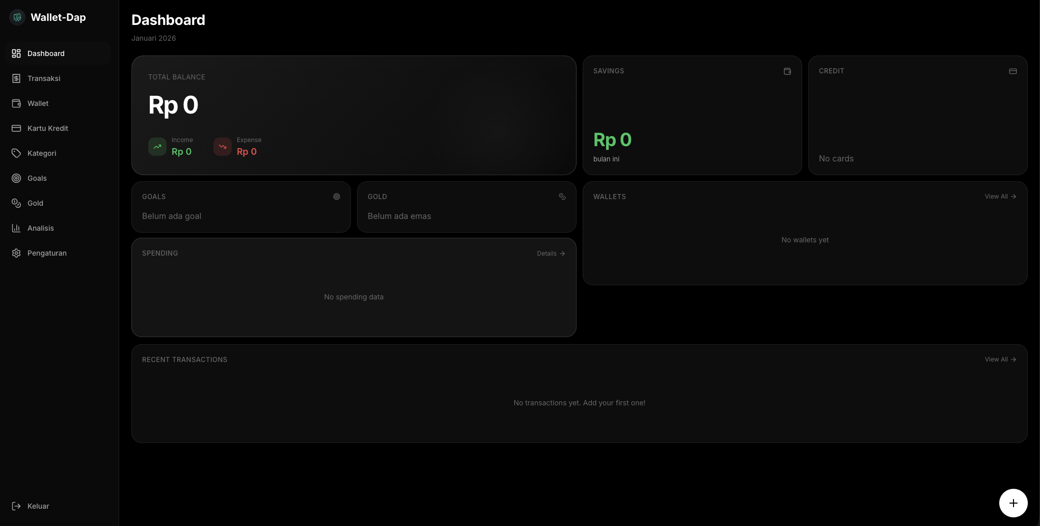
Task: Open the Pengaturan gear icon
Action: (16, 253)
